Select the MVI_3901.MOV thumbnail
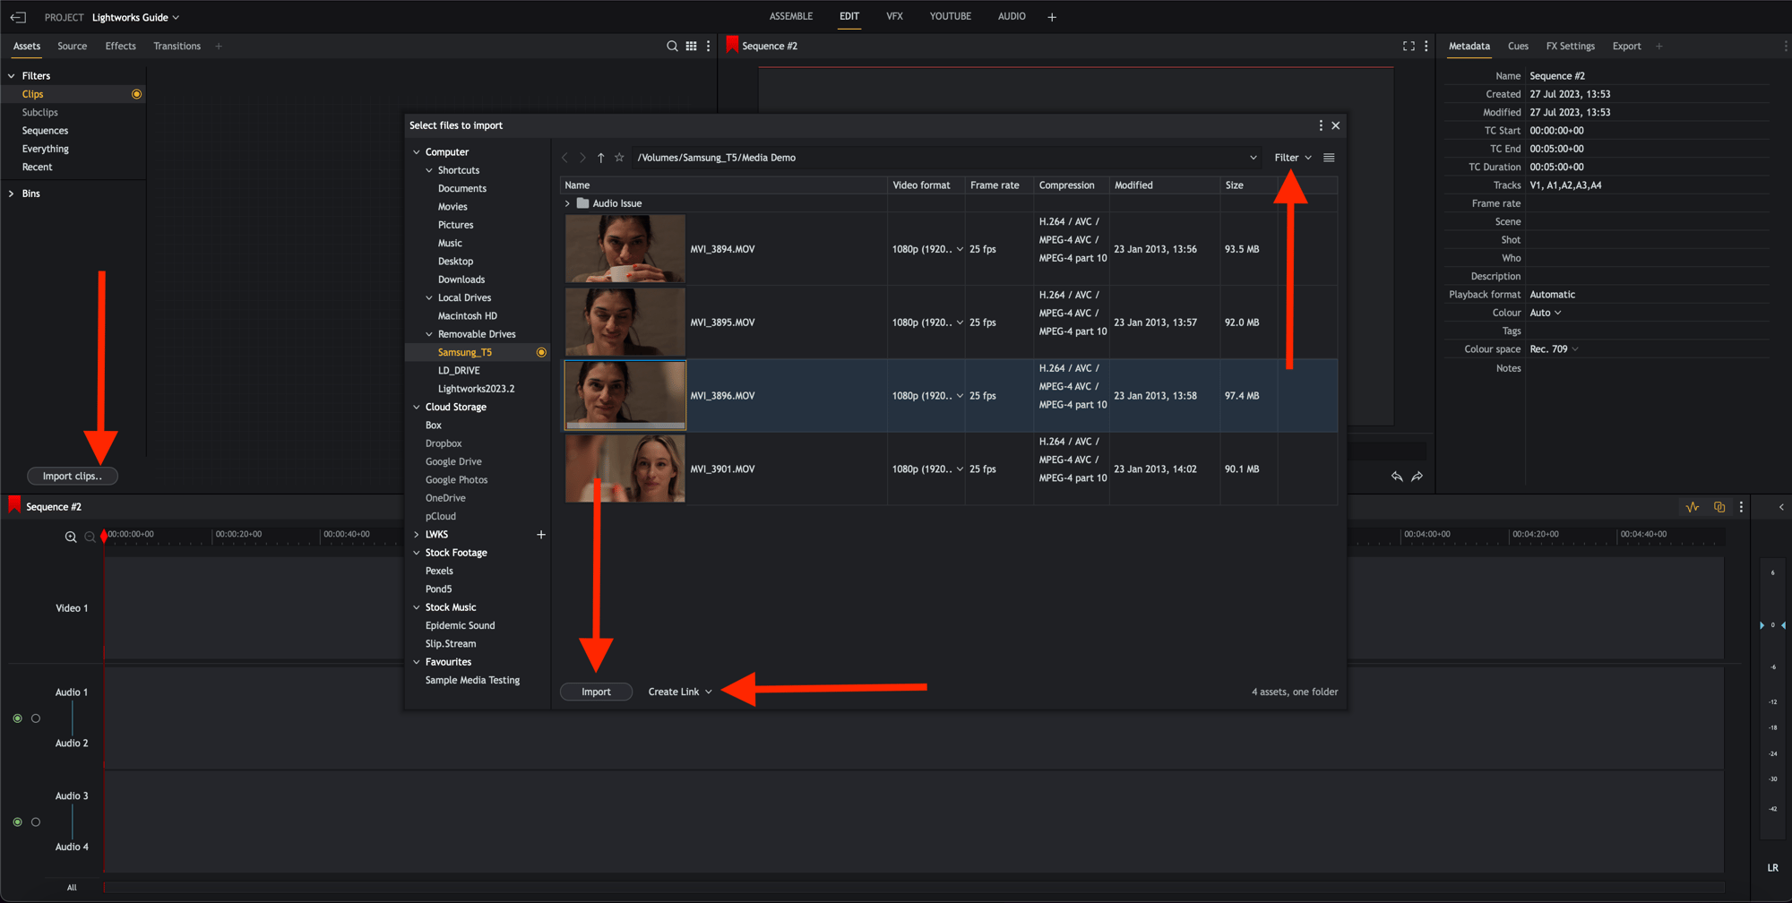The image size is (1792, 903). (x=625, y=468)
